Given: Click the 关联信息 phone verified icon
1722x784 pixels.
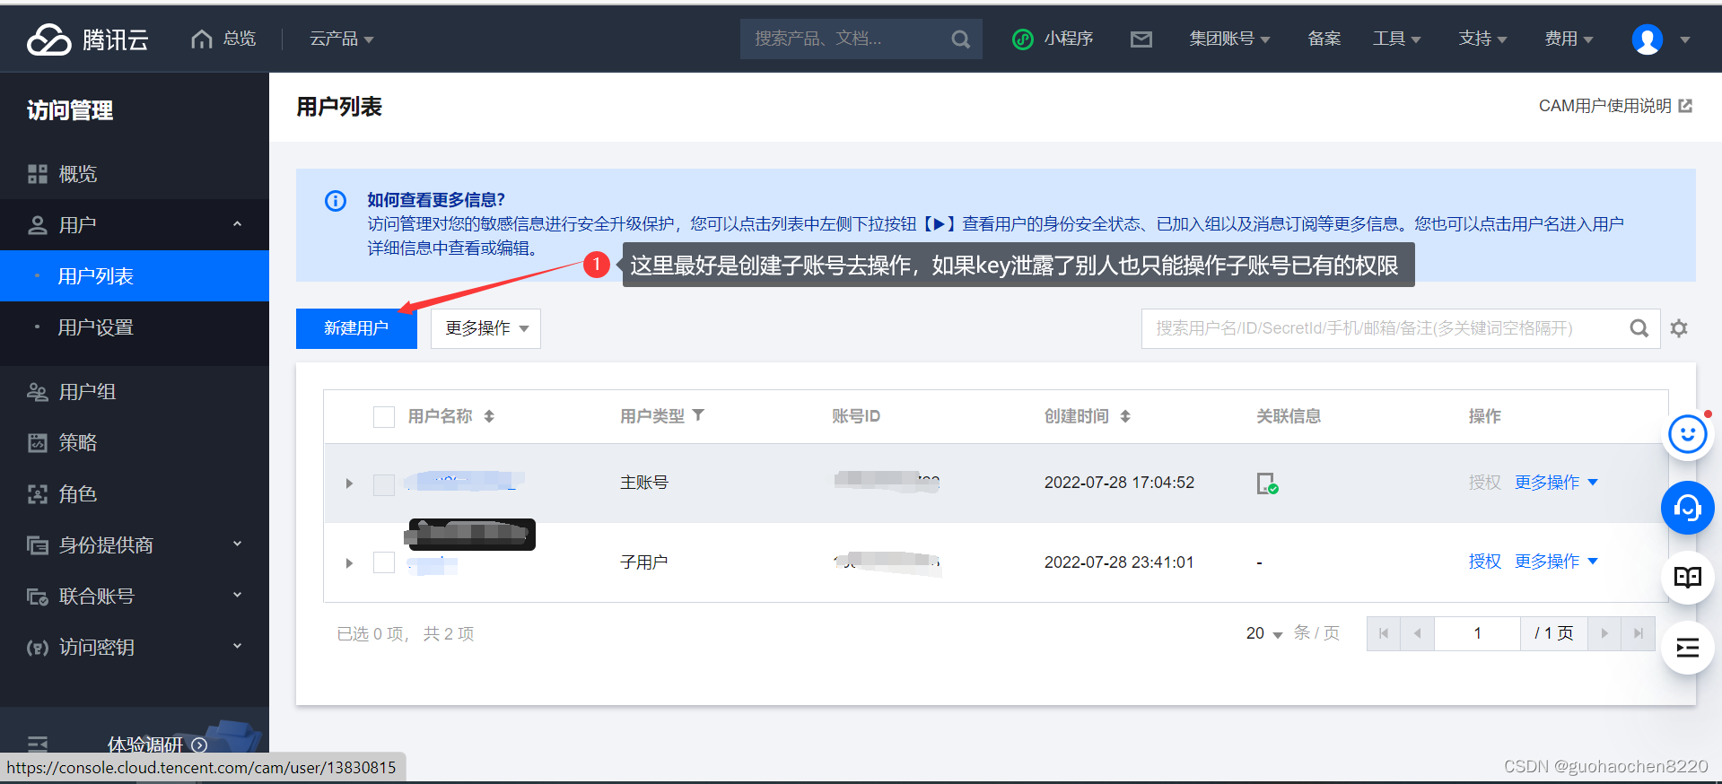Looking at the screenshot, I should click(1267, 483).
